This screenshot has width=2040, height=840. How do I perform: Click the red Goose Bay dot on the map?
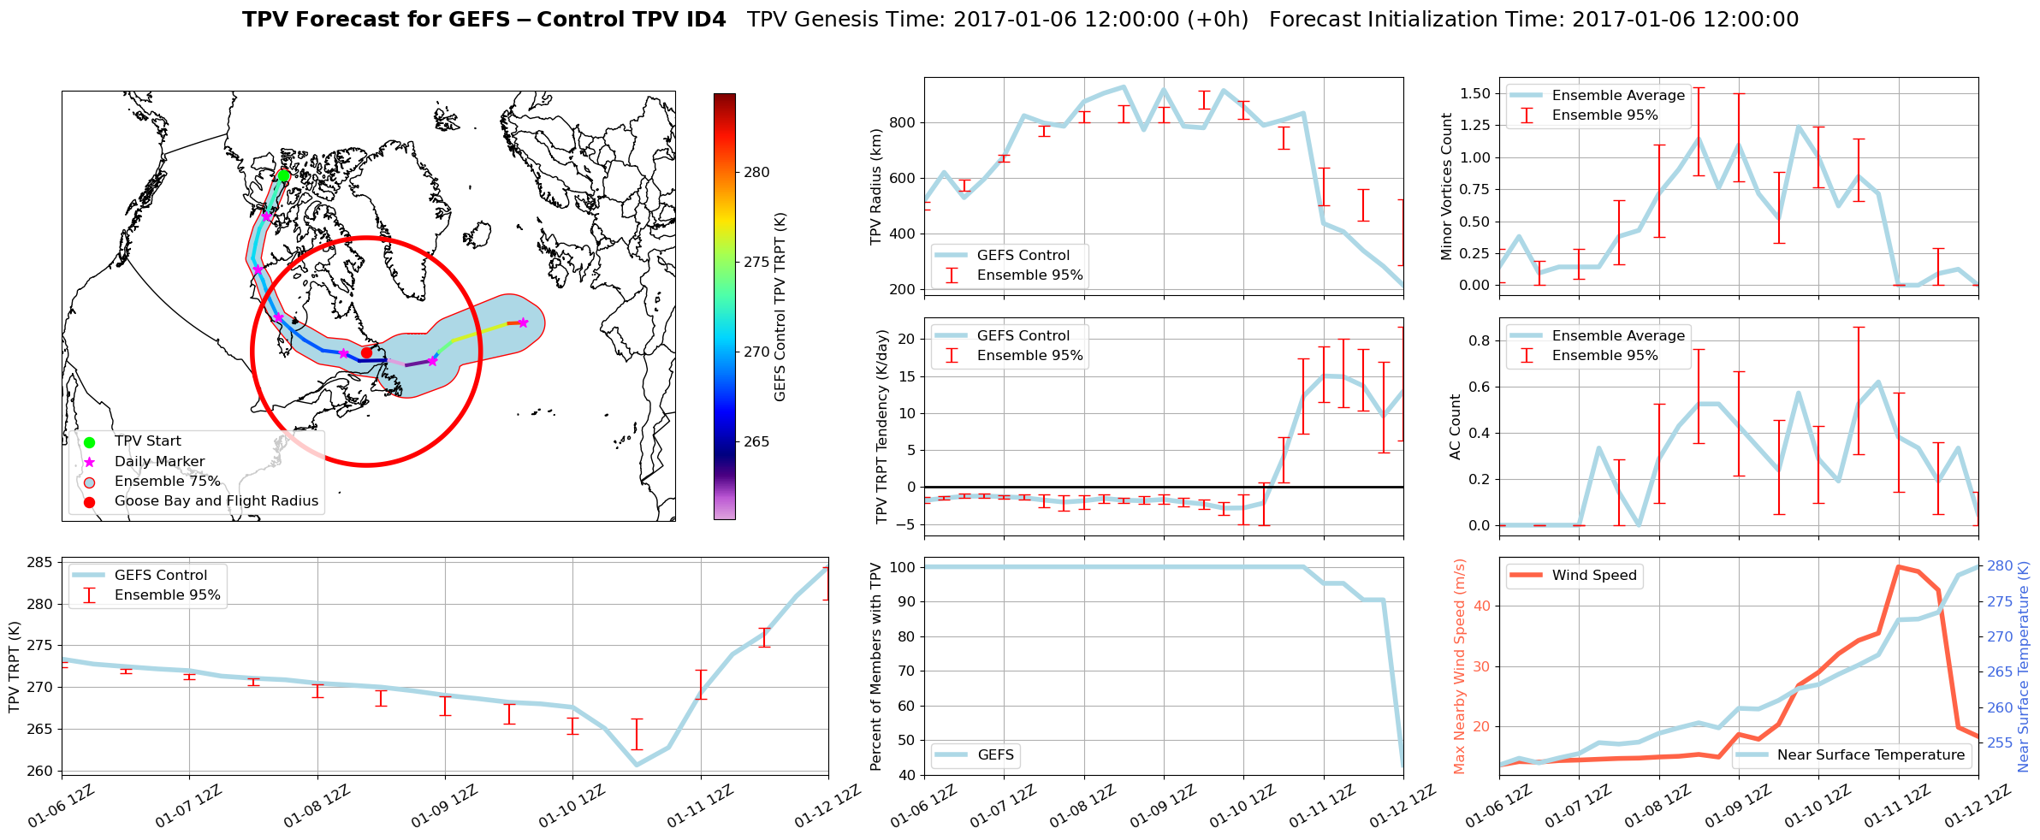366,352
